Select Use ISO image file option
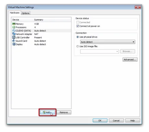The width and height of the screenshot is (149, 132). click(x=78, y=46)
